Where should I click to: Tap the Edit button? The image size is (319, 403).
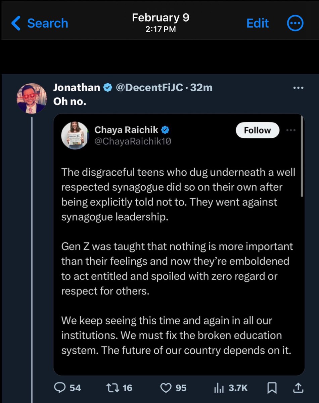(258, 24)
